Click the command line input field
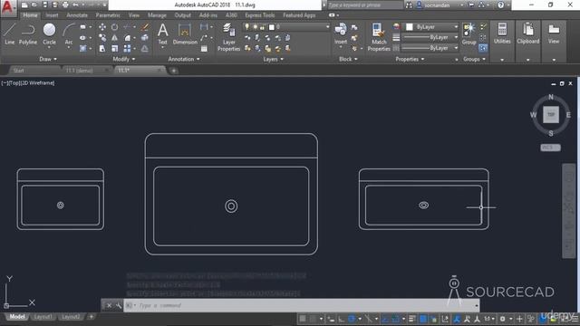The height and width of the screenshot is (326, 580). click(x=299, y=306)
